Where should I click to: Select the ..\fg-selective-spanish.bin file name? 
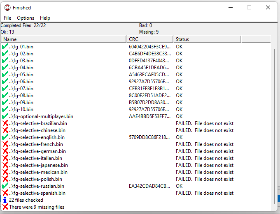tap(37, 193)
